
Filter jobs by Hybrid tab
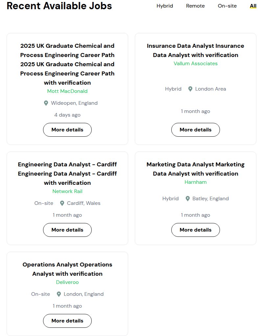pyautogui.click(x=165, y=6)
